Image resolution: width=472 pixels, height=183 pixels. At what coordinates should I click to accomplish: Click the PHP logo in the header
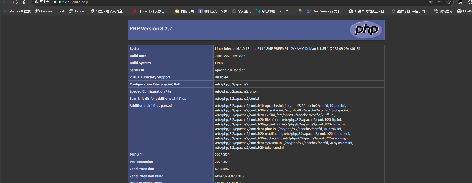tap(367, 30)
